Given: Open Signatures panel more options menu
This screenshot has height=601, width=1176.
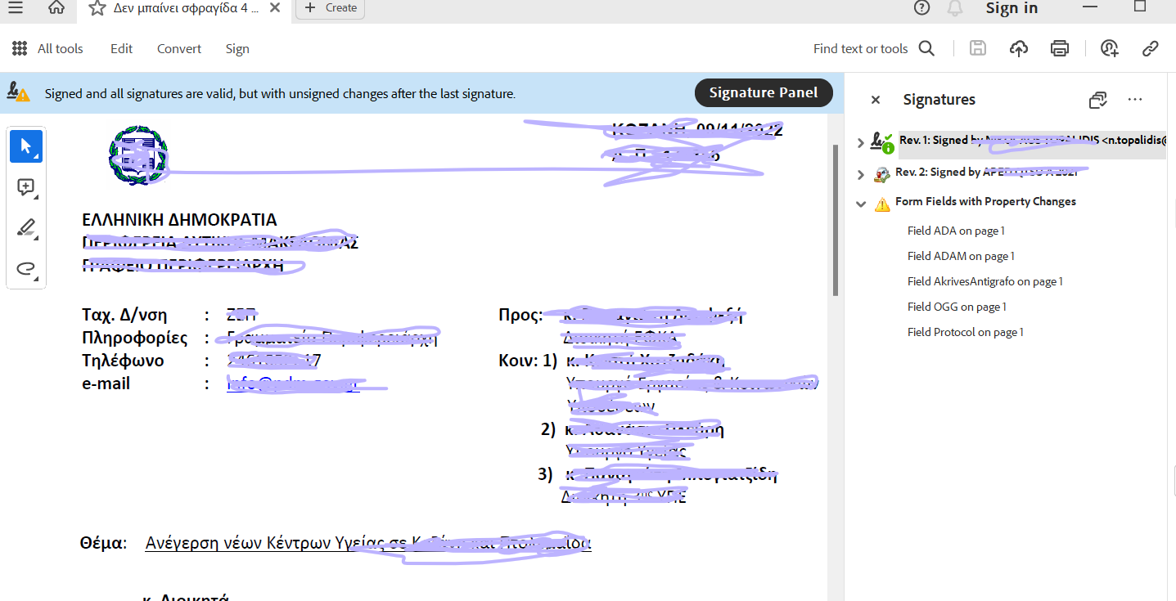Looking at the screenshot, I should (1134, 100).
